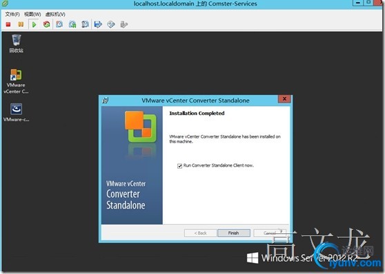
Task: Click the 'has been installed on this machine' text
Action: coord(225,139)
